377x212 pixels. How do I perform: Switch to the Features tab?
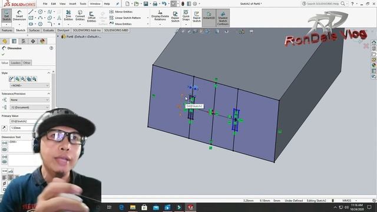click(7, 30)
